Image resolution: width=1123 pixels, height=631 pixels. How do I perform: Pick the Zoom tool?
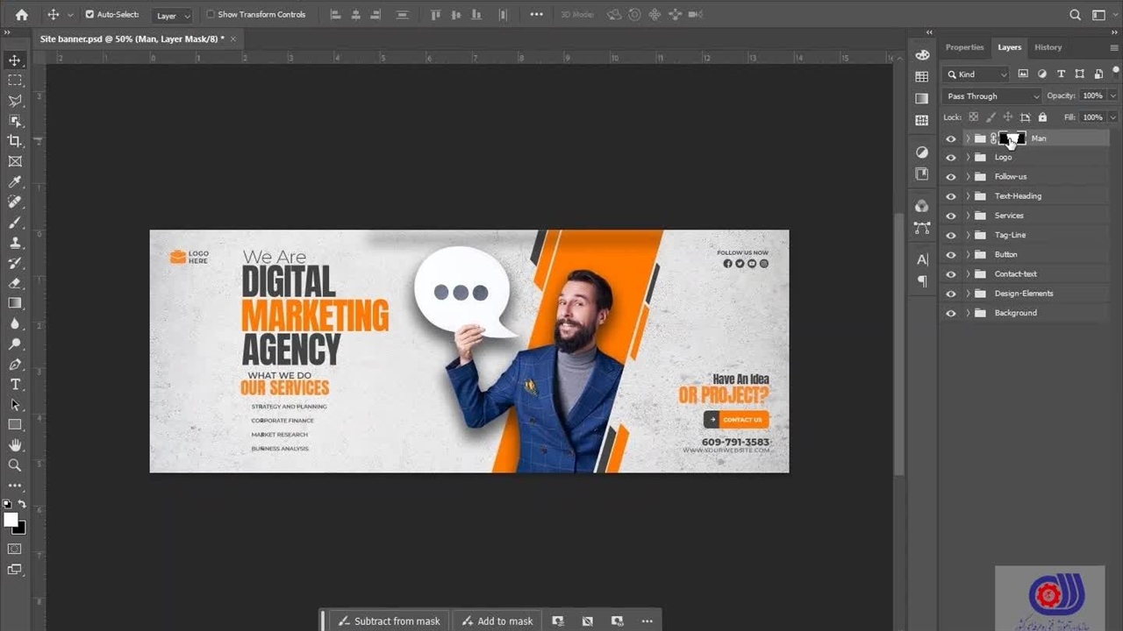coord(15,465)
